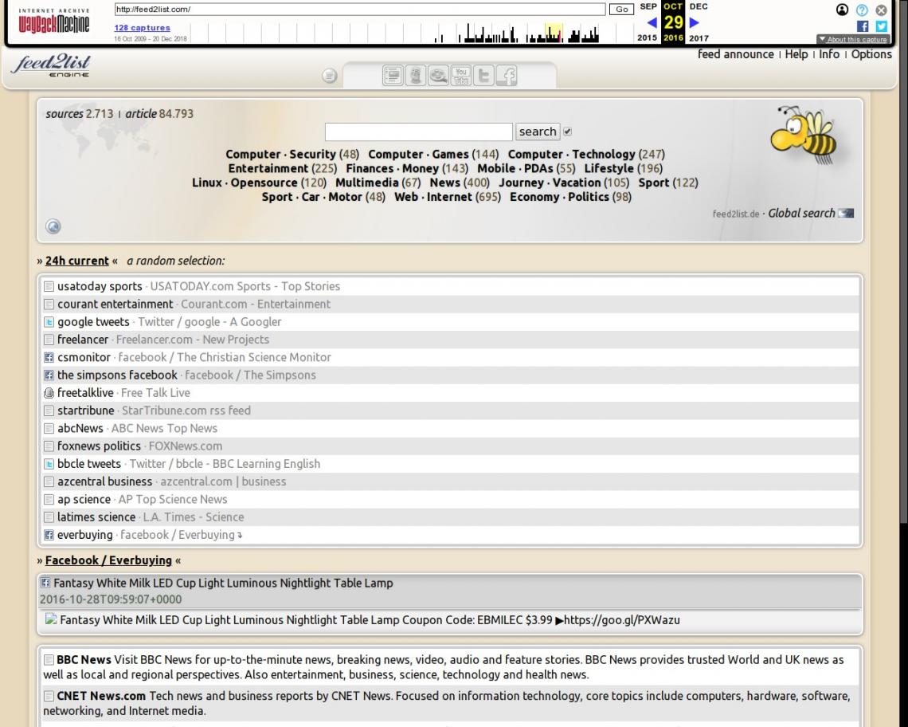The width and height of the screenshot is (908, 727).
Task: Click the news feeds filter icon
Action: 393,76
